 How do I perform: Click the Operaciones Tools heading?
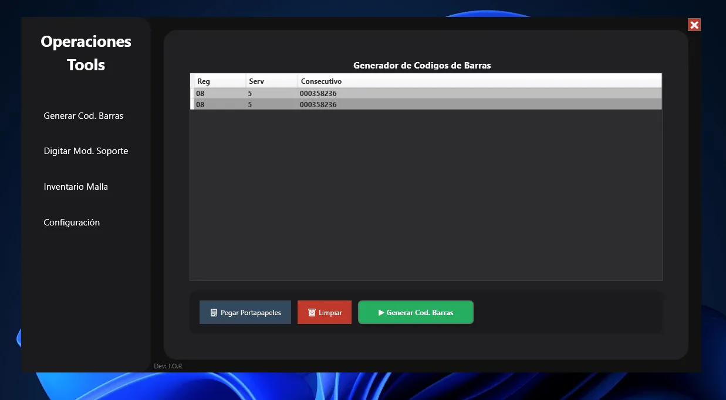(86, 53)
